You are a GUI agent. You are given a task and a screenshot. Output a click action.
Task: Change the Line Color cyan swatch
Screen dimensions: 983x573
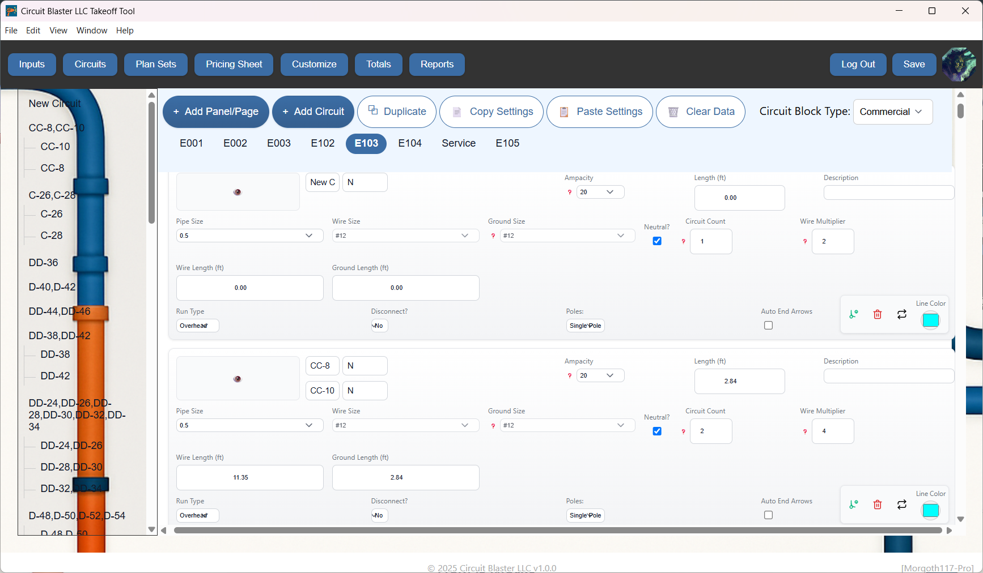point(930,320)
